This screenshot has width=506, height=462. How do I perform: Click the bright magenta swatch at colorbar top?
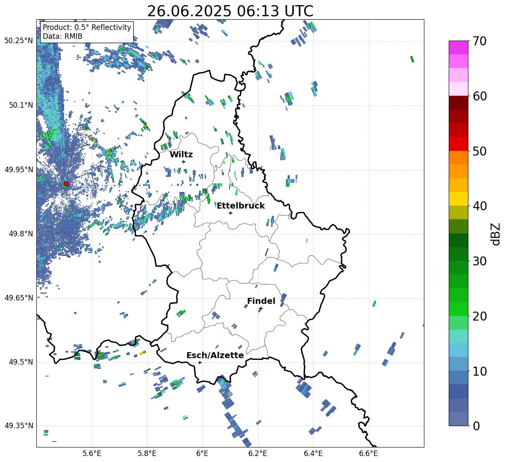[x=459, y=48]
